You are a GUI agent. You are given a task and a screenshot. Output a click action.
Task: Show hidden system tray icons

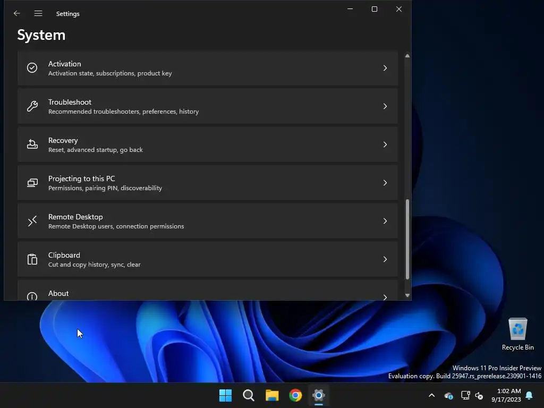click(x=431, y=395)
